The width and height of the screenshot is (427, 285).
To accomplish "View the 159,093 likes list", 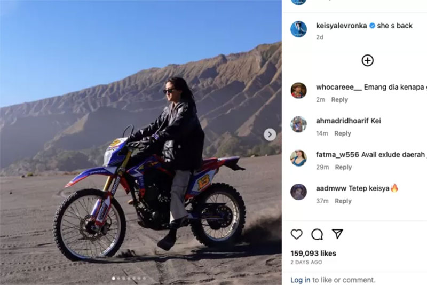I will point(313,254).
